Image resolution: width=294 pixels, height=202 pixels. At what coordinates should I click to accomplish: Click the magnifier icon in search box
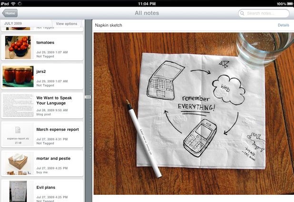(242, 13)
